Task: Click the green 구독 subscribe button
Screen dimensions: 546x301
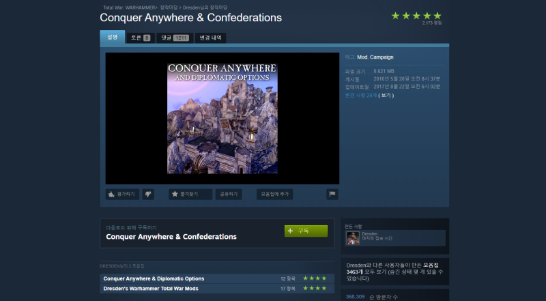Action: (x=306, y=231)
